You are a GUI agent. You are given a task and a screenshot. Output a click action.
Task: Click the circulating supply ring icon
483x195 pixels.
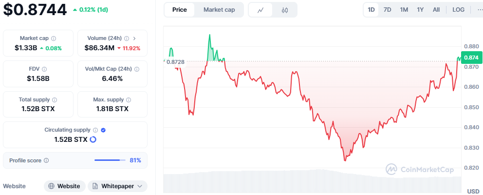click(93, 139)
